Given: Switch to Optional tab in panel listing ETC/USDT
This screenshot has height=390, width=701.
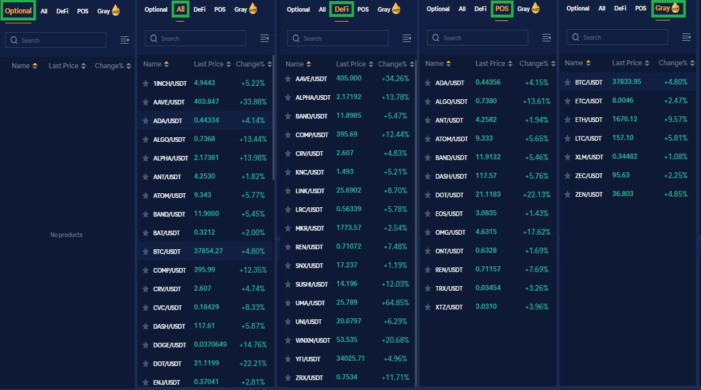Looking at the screenshot, I should 578,8.
